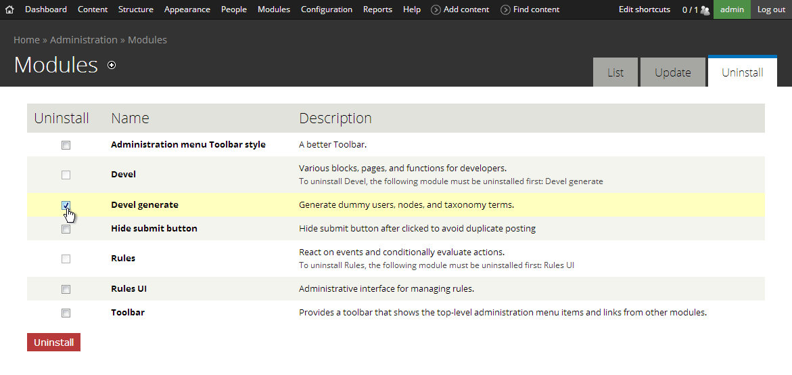Screen dimensions: 792x375
Task: Check Administration menu Toolbar style checkbox
Action: [66, 145]
